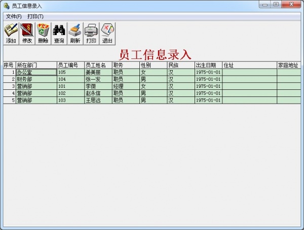Screen dimensions: 304x230
Task: Select employee number 101 cell
Action: [71, 86]
